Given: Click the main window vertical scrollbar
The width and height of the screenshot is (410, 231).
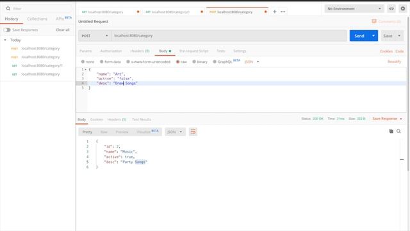Looking at the screenshot, I should 408,94.
